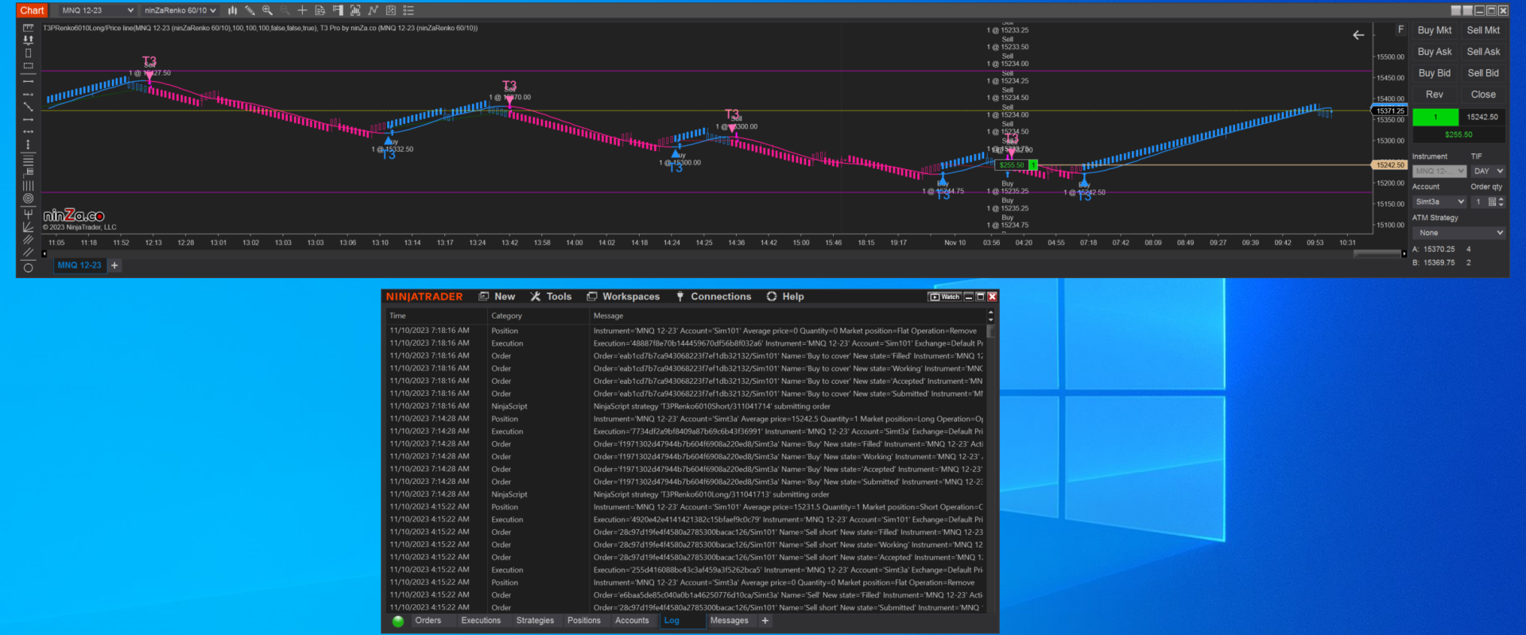
Task: Click the green position quantity box
Action: pyautogui.click(x=1435, y=117)
